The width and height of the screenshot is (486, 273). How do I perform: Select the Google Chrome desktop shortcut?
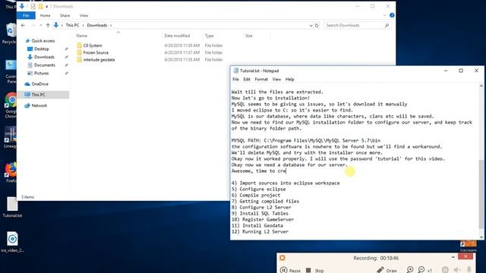pos(11,105)
